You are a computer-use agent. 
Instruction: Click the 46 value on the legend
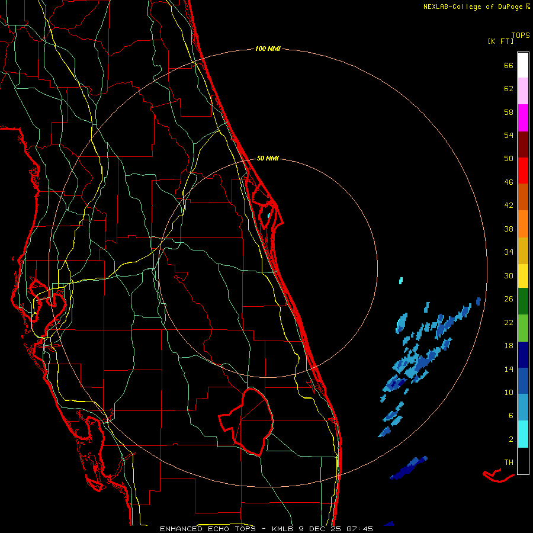[x=509, y=182]
